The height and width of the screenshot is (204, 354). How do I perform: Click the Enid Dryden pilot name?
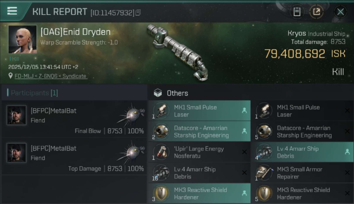tap(75, 32)
